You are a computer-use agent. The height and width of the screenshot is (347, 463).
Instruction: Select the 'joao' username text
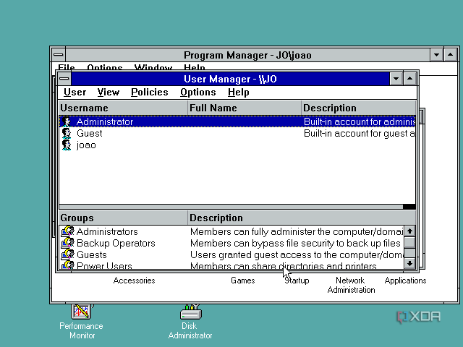(x=86, y=145)
